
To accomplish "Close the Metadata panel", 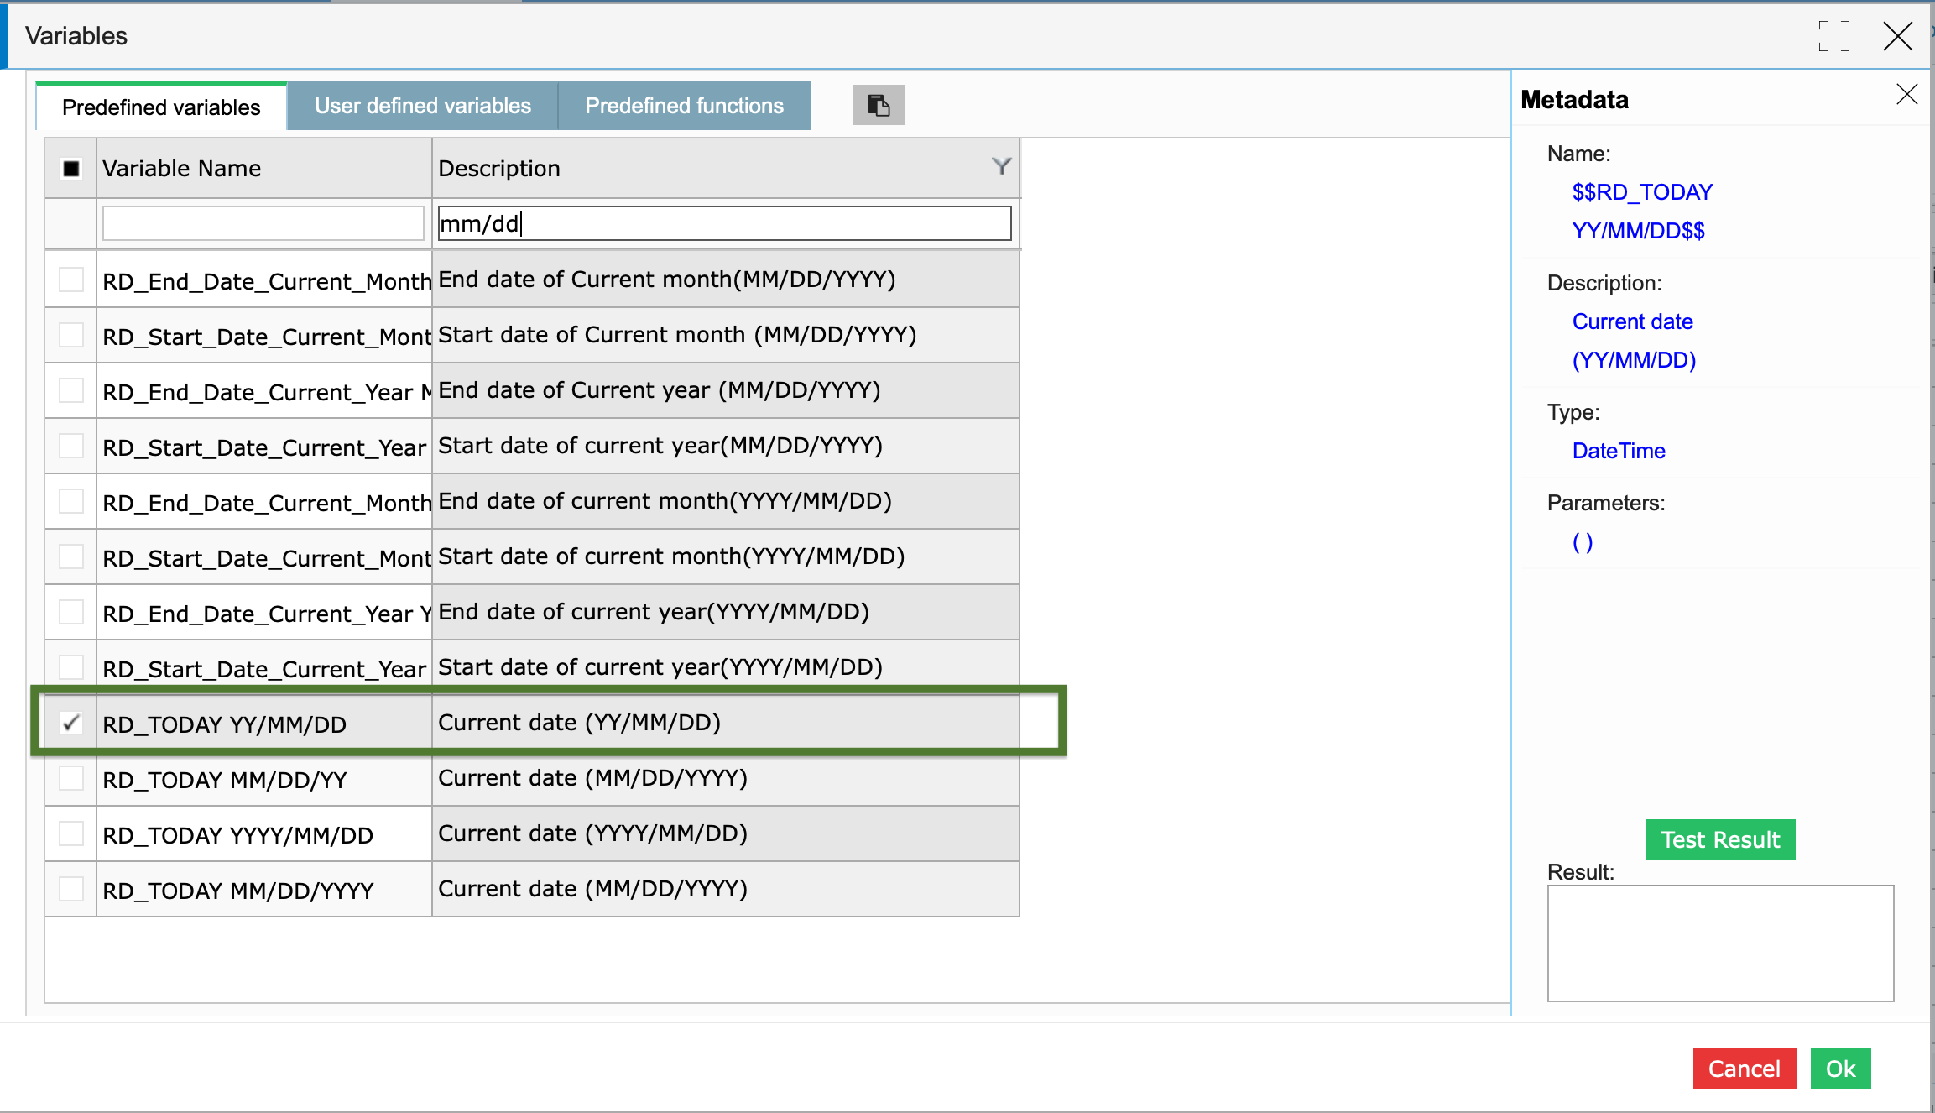I will coord(1906,95).
